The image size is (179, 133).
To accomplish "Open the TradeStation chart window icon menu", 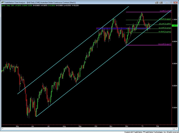I will pos(2,3).
